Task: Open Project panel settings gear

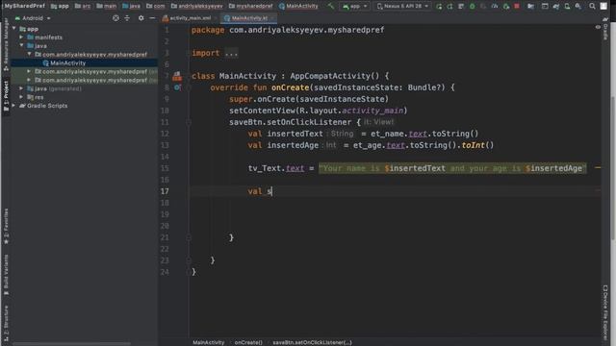Action: (x=141, y=18)
